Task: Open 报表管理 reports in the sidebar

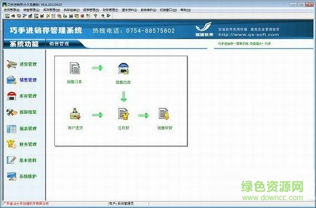Action: point(22,128)
